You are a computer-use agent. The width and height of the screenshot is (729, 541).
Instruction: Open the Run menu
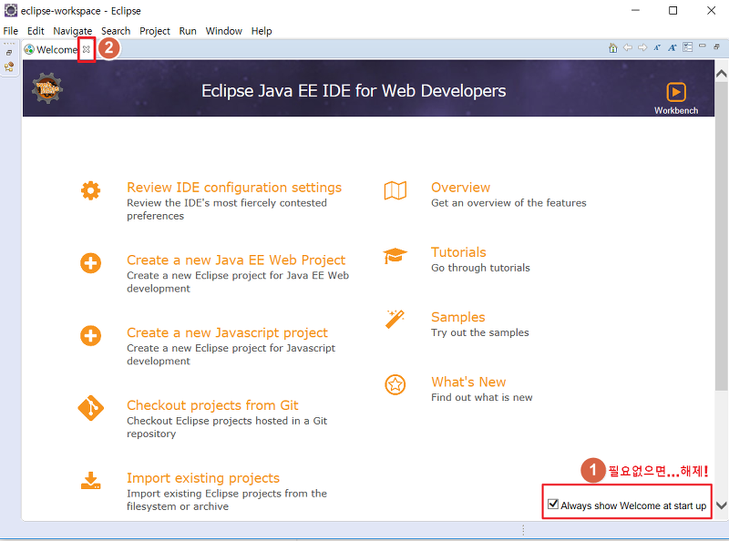188,31
